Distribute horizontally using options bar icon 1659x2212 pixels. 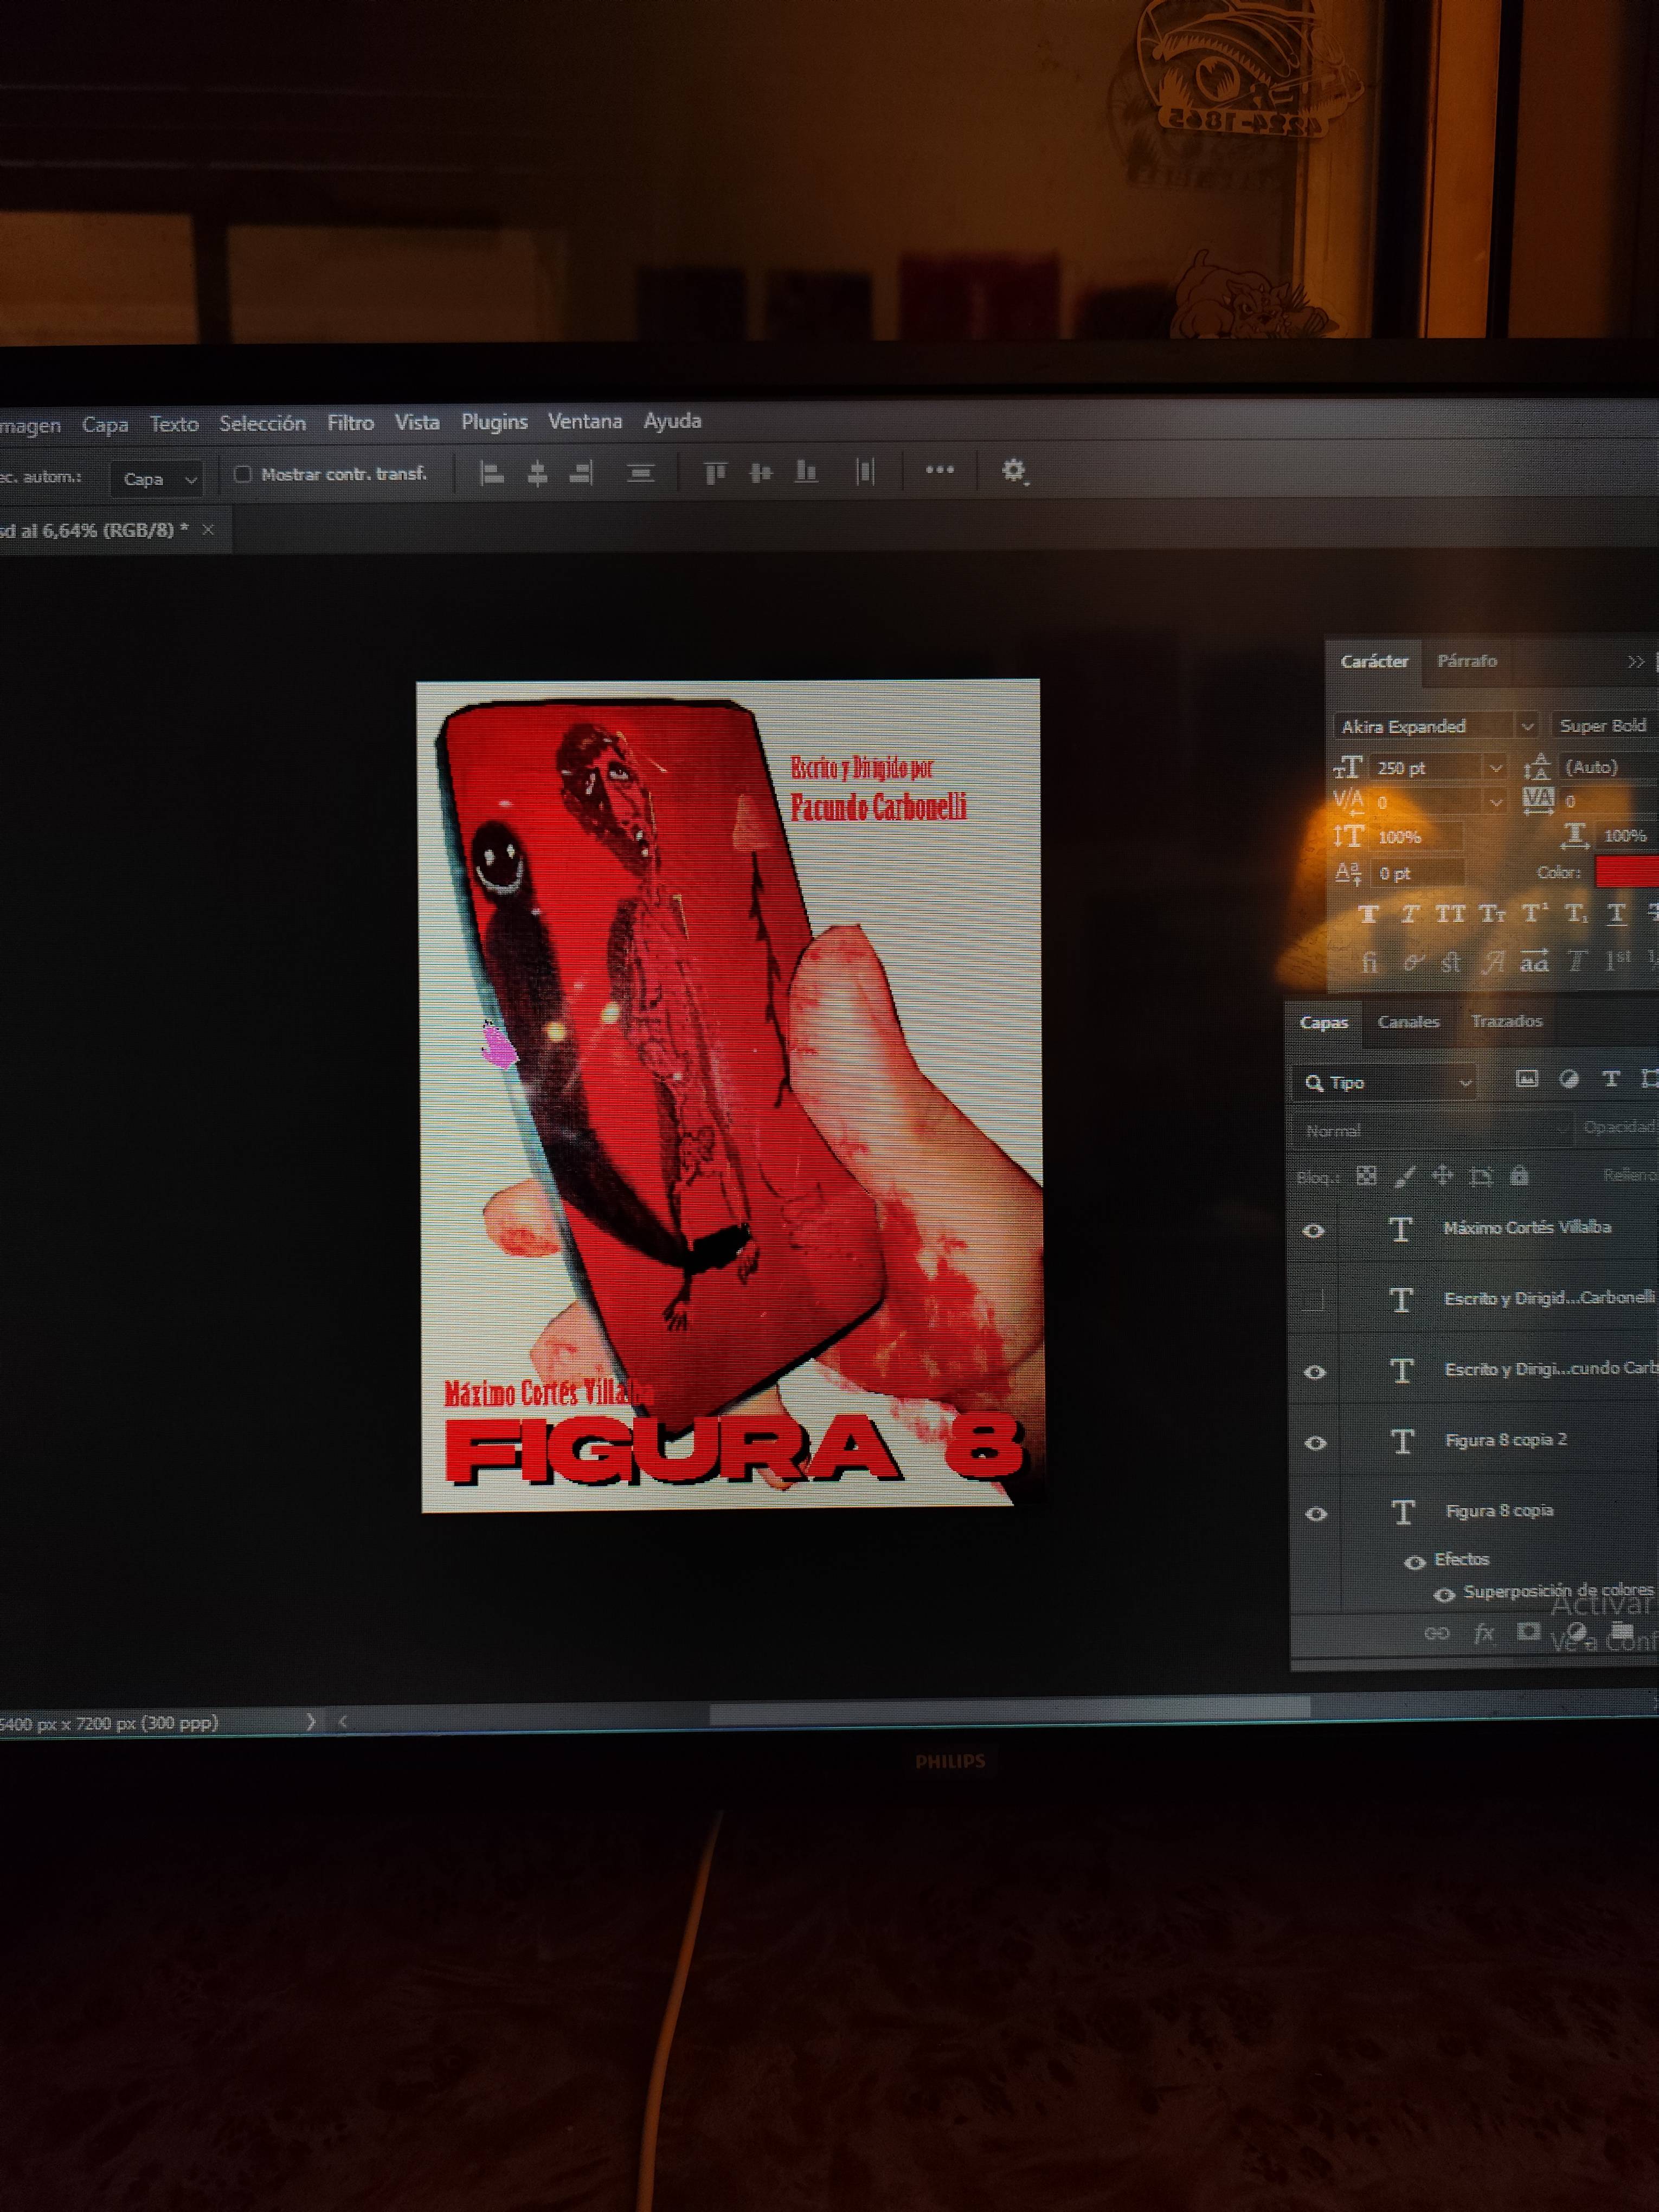tap(865, 471)
